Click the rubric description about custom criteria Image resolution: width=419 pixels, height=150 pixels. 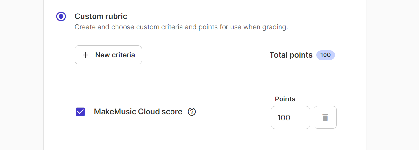[x=181, y=27]
